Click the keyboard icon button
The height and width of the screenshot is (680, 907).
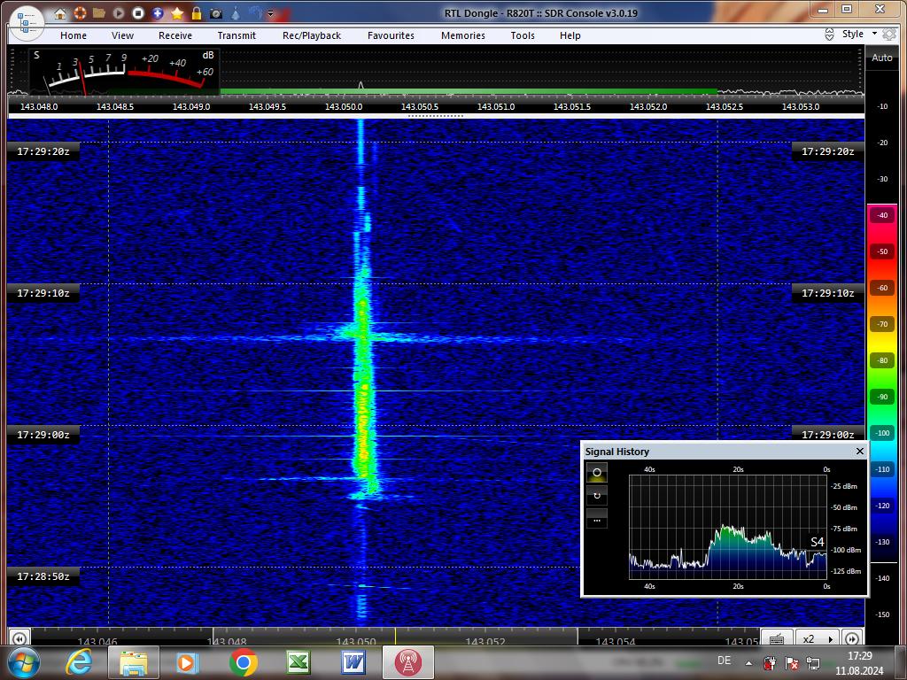[x=777, y=638]
